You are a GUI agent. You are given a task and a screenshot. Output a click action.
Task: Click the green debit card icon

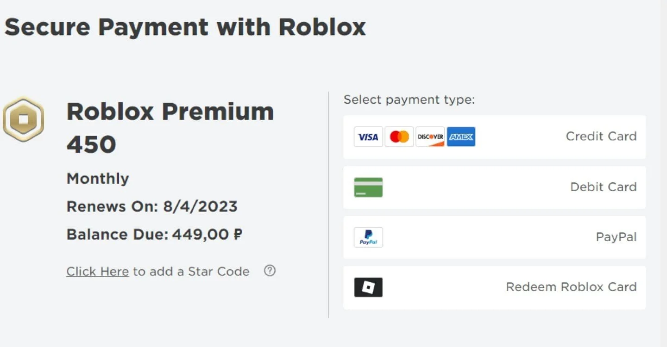click(x=368, y=187)
